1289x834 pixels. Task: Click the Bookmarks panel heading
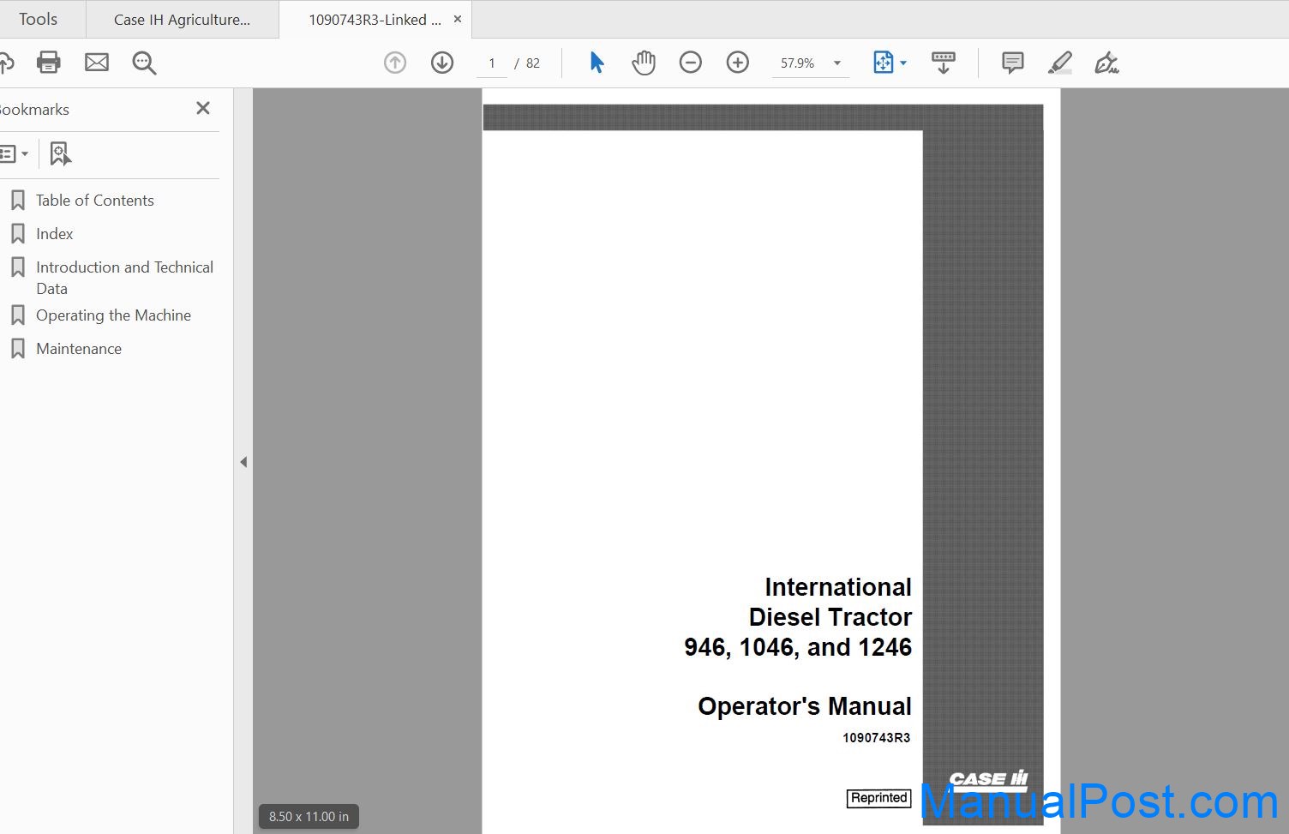click(x=34, y=110)
